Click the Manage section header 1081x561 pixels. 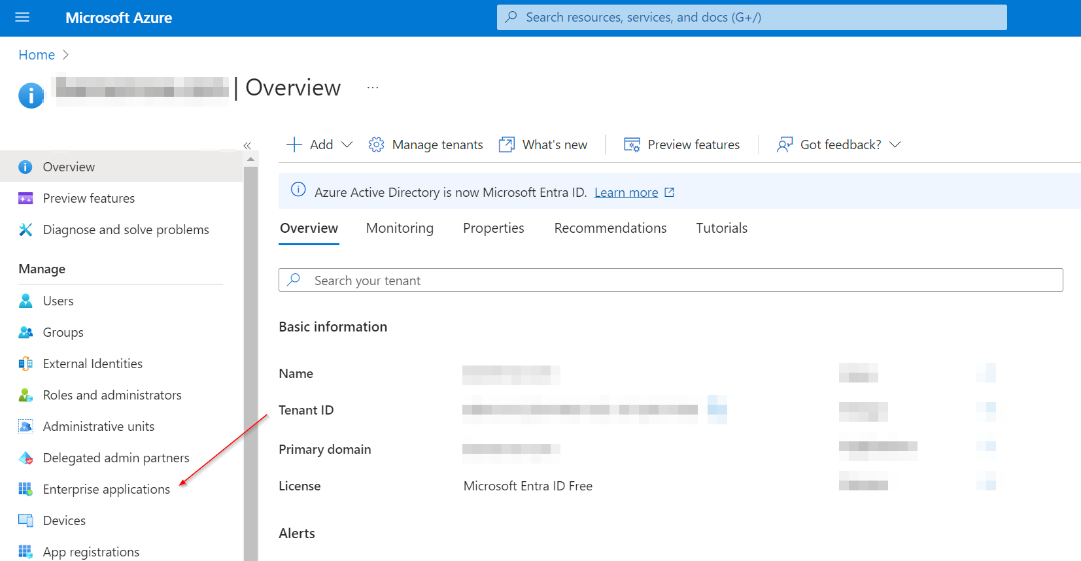tap(42, 269)
